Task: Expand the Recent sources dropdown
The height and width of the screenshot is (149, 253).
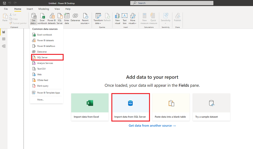Action: [85, 19]
